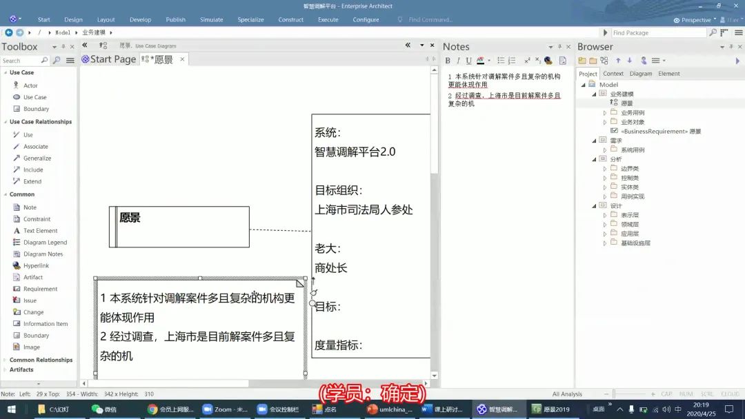
Task: Move selected Browser item down
Action: coord(630,61)
